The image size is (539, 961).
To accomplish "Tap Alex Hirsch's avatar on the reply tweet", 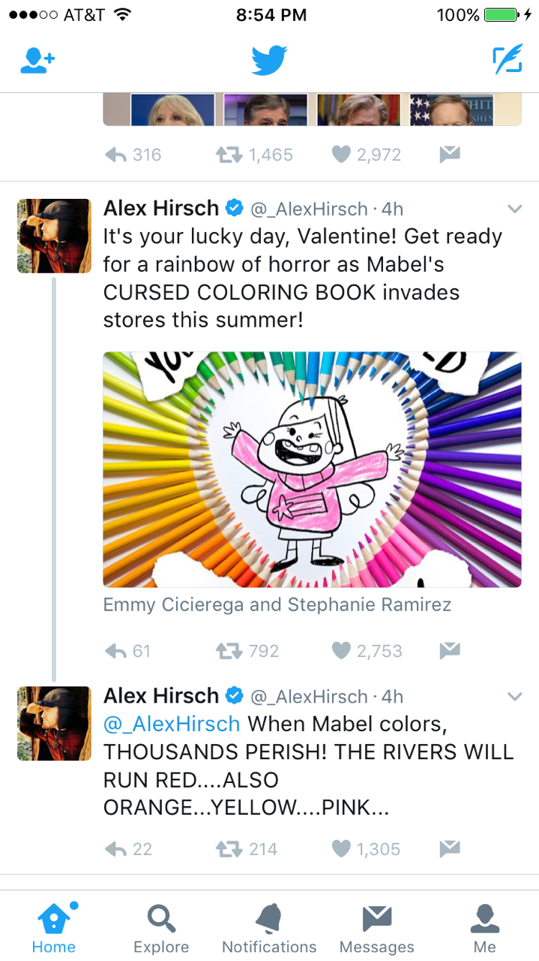I will (x=54, y=723).
